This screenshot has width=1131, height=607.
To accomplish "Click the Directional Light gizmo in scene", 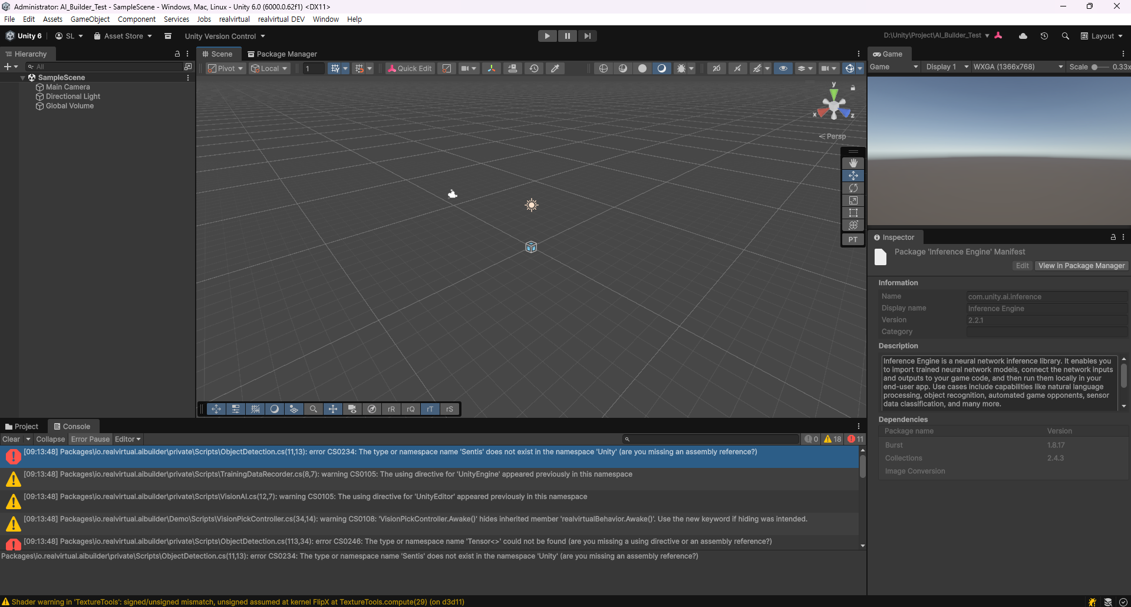I will (532, 205).
